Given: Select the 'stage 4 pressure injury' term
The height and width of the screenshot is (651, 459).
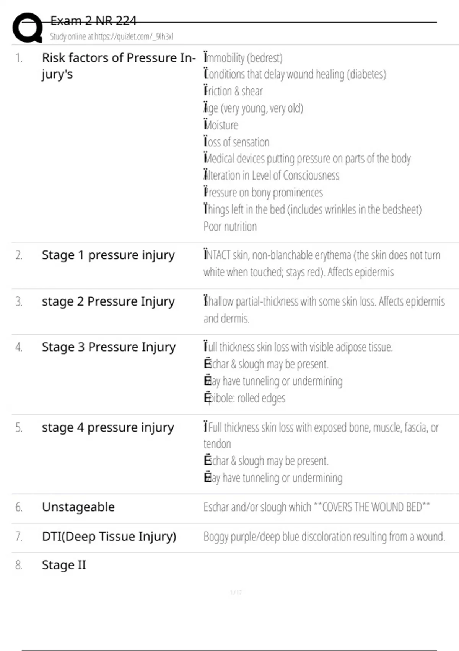Looking at the screenshot, I should point(108,427).
